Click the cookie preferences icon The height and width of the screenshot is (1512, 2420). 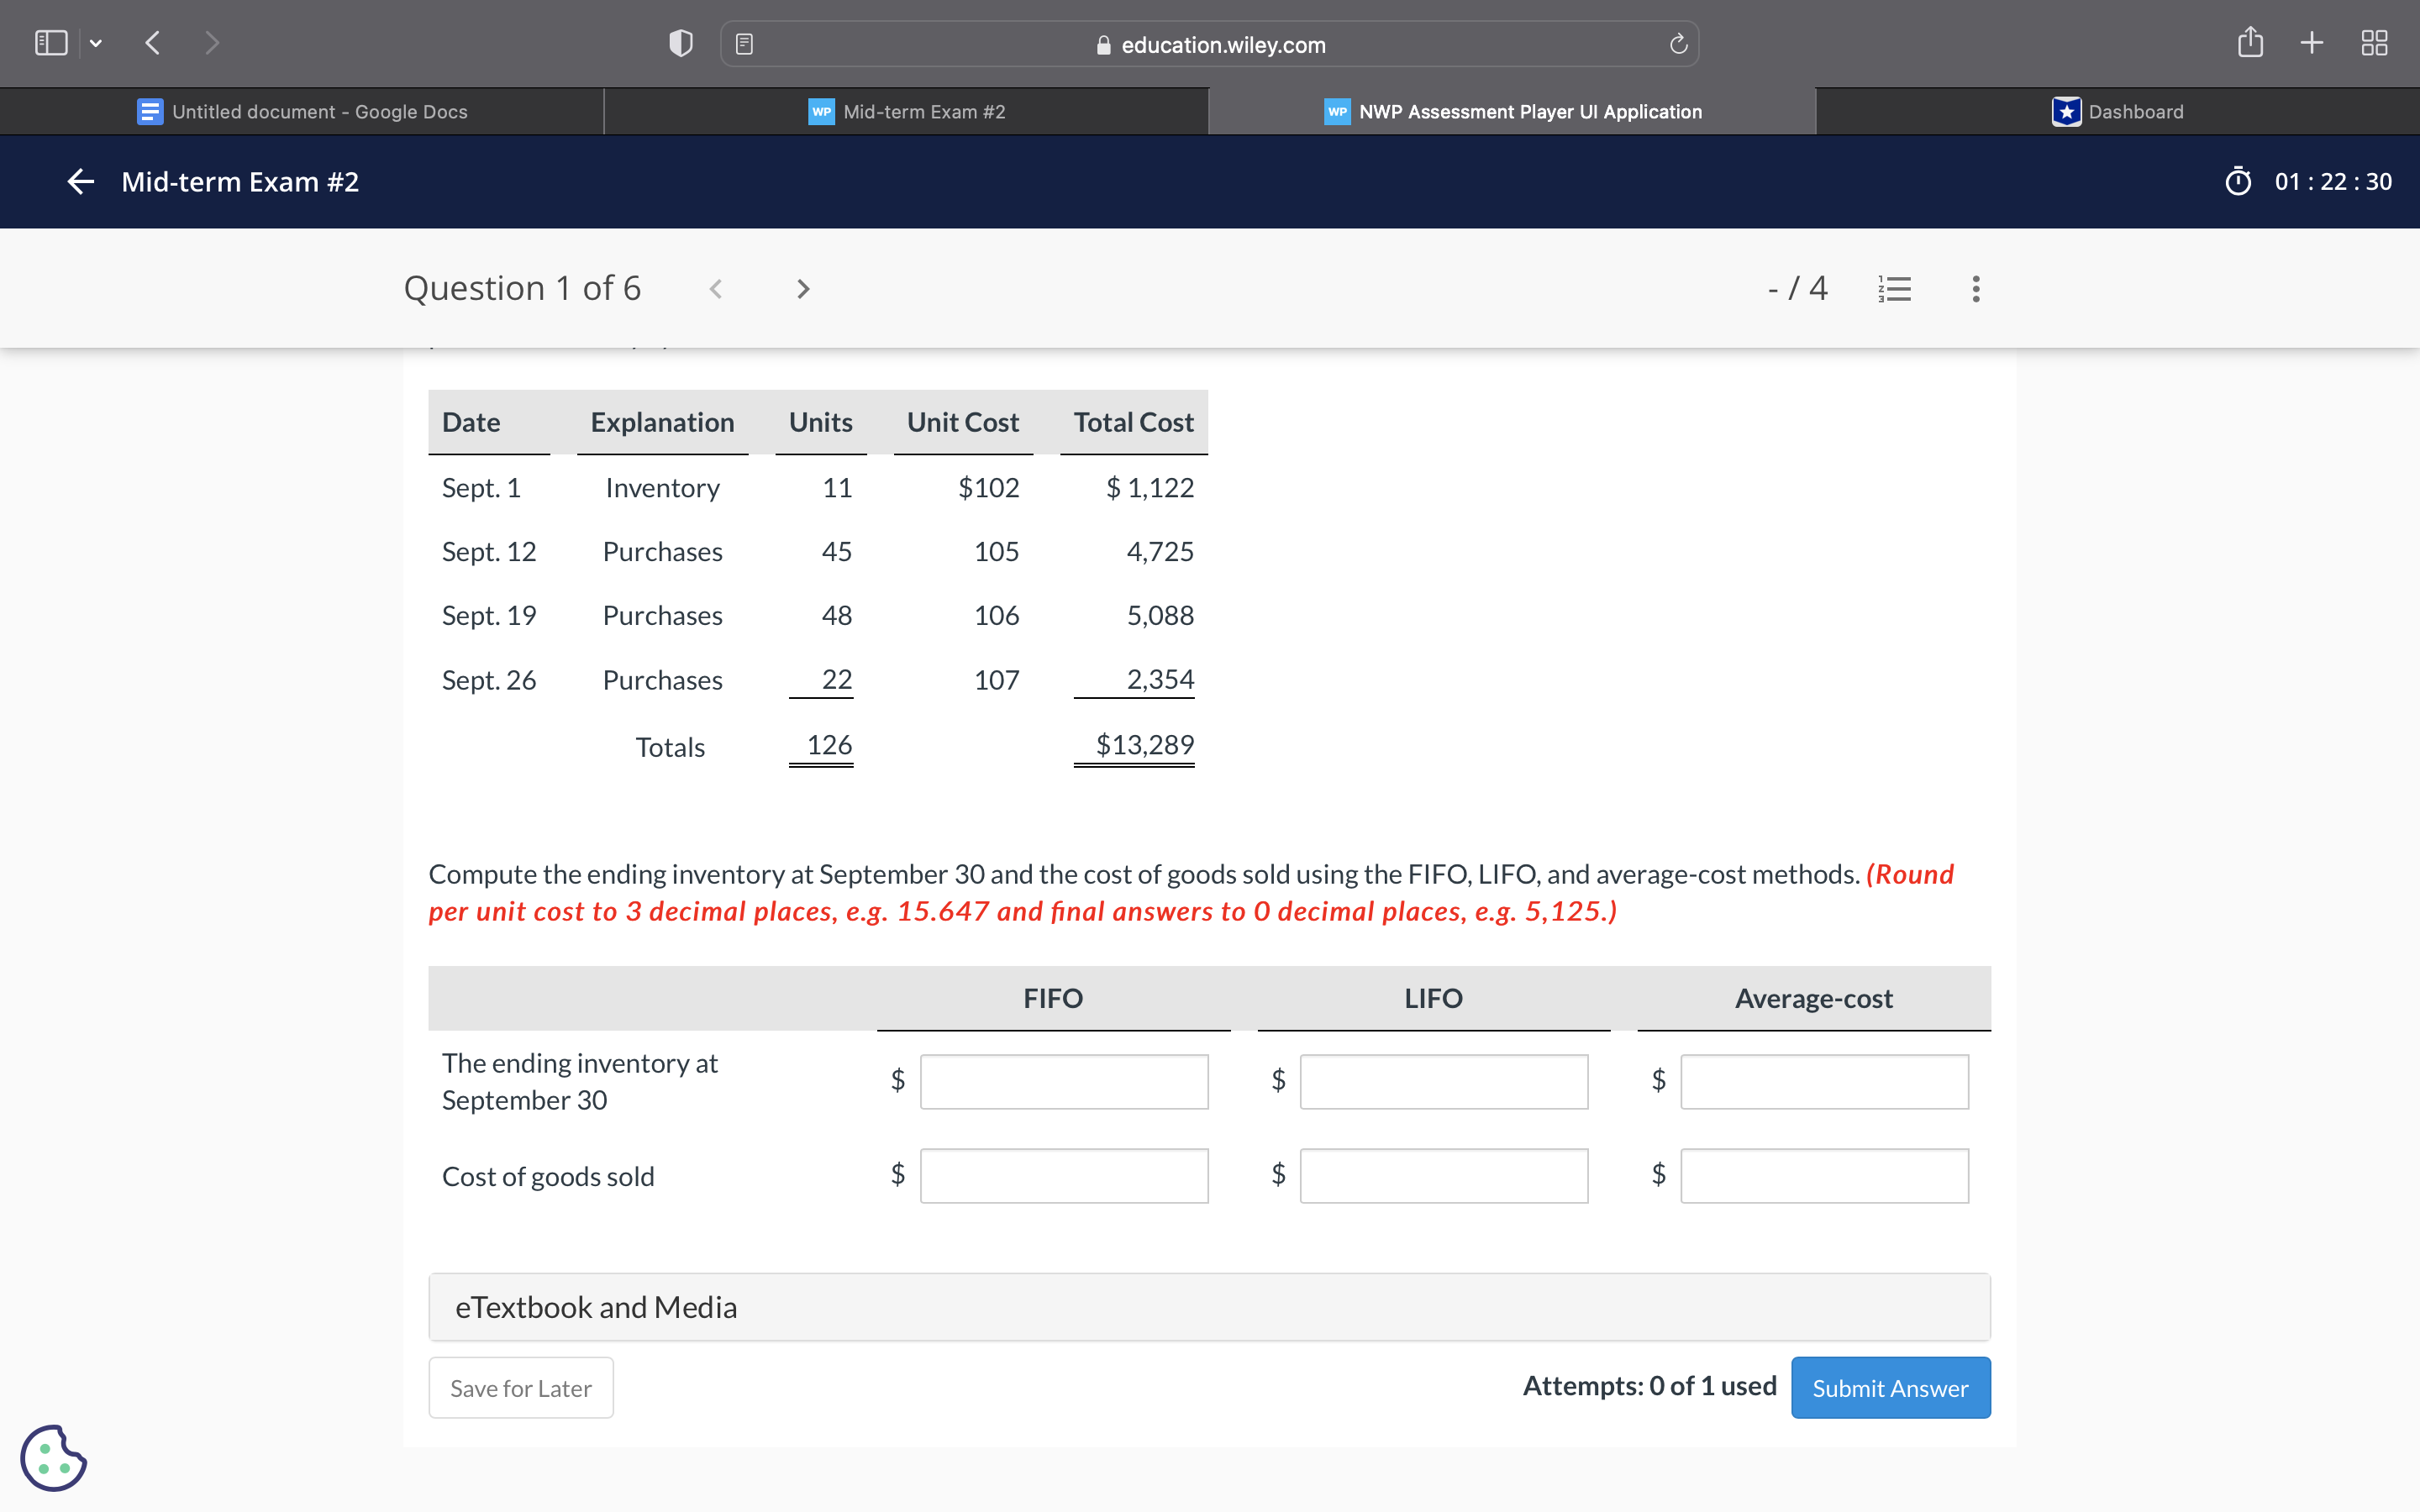coord(53,1457)
